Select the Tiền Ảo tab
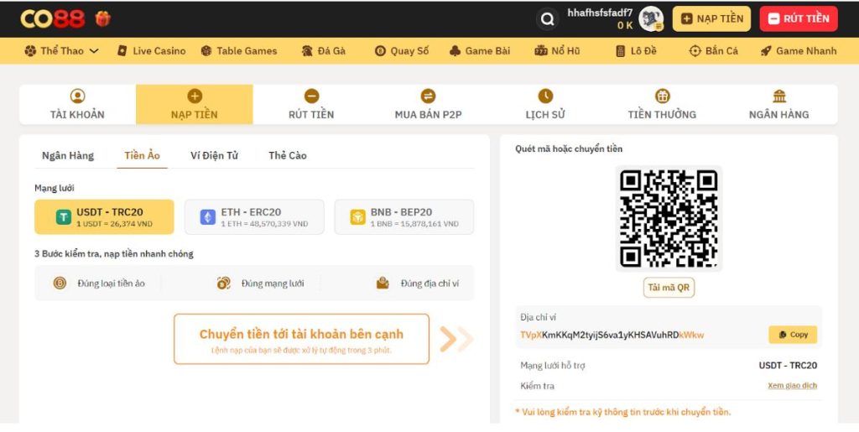859x432 pixels. tap(142, 155)
